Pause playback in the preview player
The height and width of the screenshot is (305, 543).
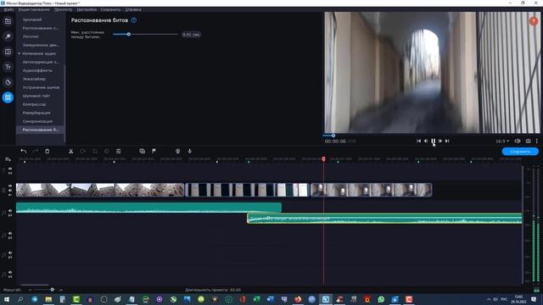point(433,141)
